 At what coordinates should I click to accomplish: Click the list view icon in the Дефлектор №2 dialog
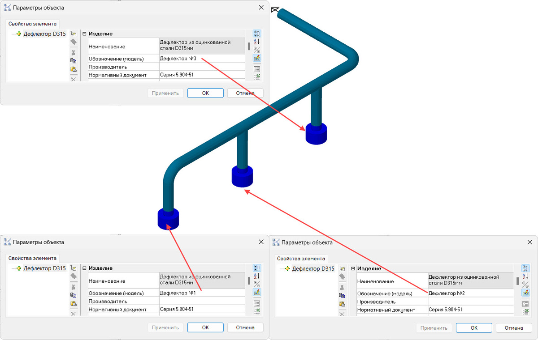click(525, 304)
